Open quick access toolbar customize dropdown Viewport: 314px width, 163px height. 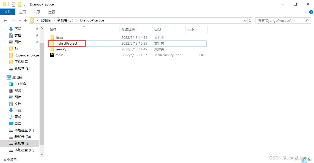(24, 4)
